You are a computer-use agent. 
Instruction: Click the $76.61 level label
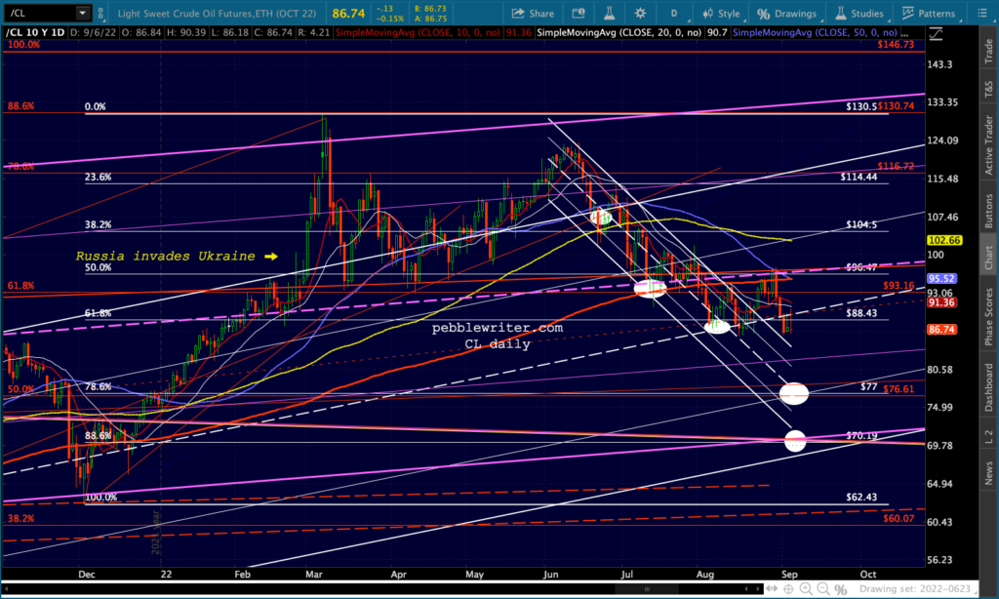click(899, 388)
